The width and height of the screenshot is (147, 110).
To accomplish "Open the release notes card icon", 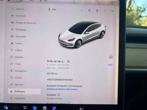I will [111, 57].
